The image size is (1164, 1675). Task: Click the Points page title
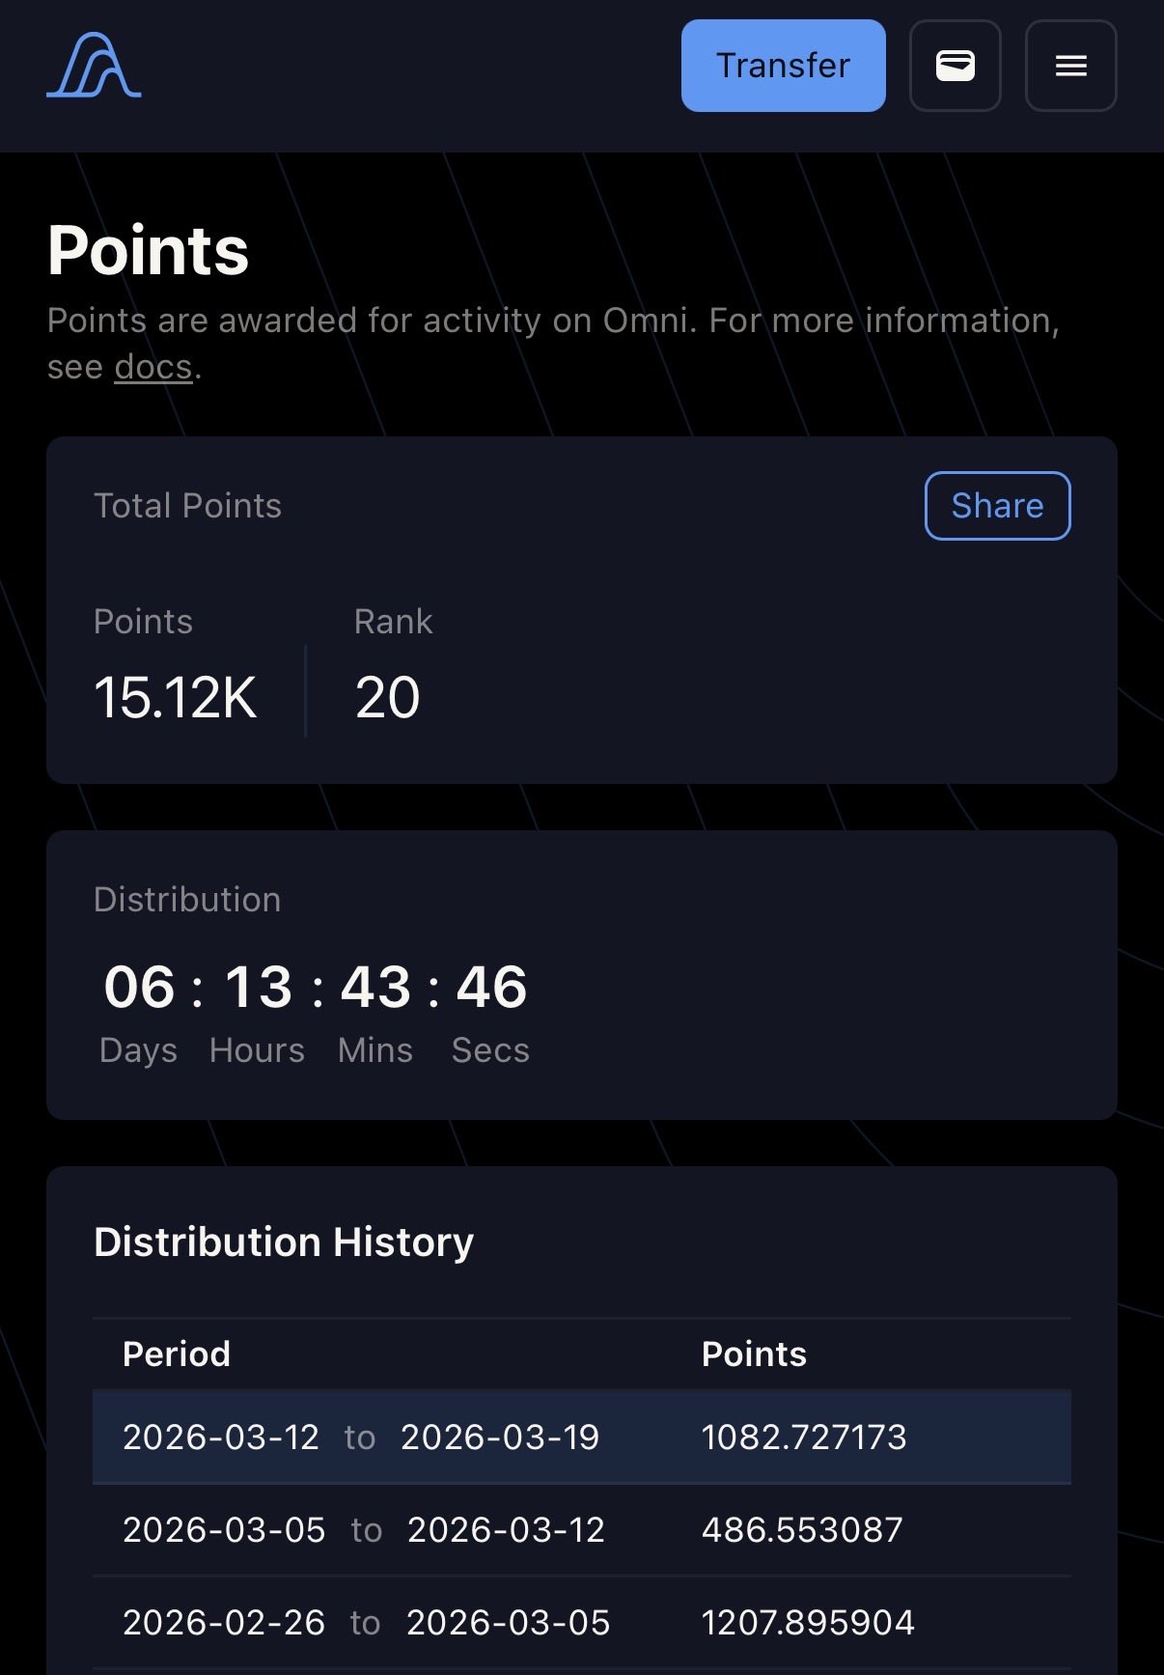click(149, 251)
